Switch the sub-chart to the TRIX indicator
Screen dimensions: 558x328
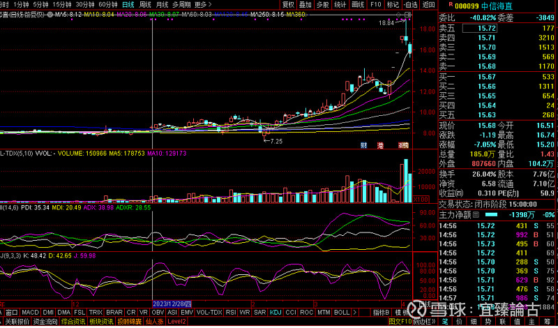96,313
